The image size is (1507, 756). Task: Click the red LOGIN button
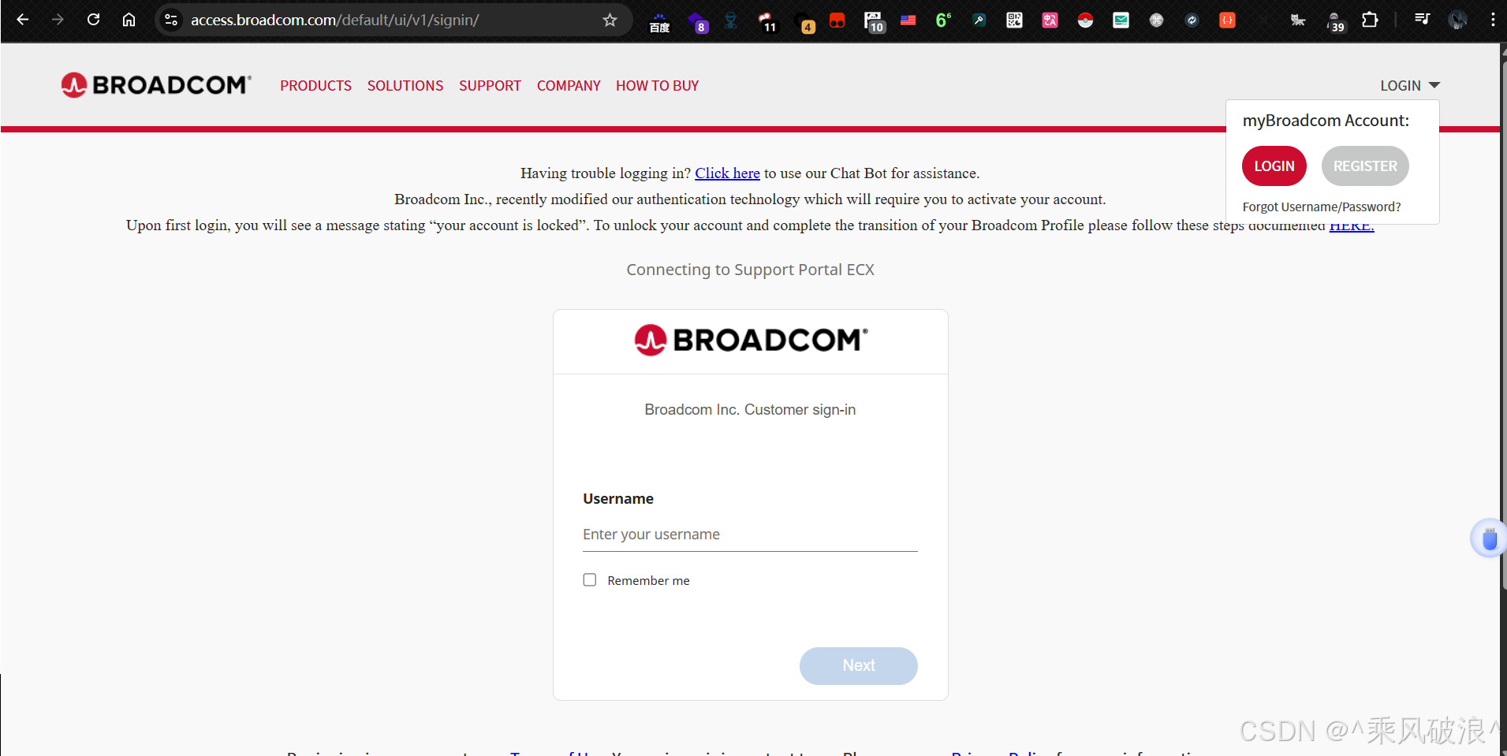(x=1274, y=166)
